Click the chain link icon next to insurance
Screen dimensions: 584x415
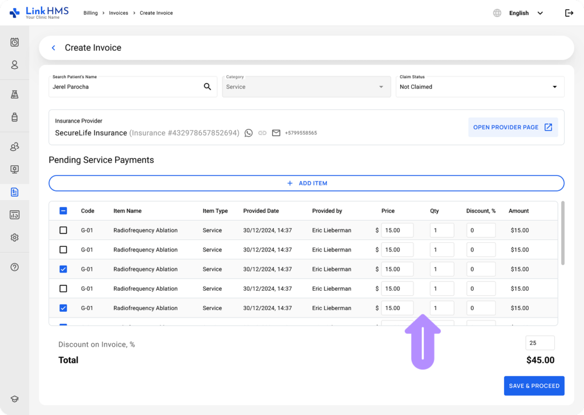pos(262,133)
